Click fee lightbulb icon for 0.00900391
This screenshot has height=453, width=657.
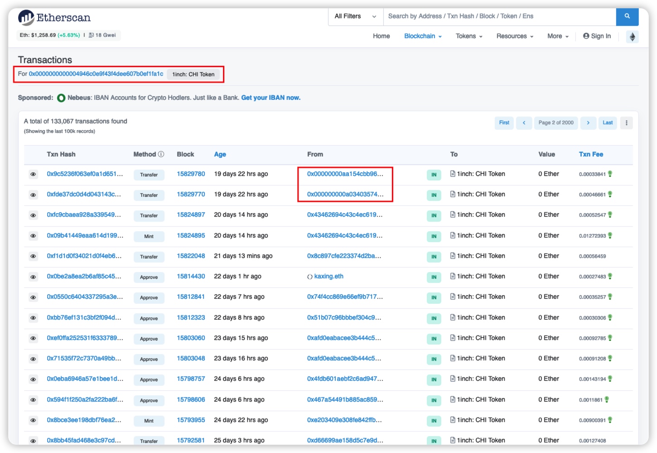pos(610,420)
